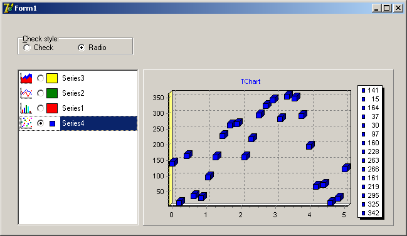This screenshot has width=407, height=236.
Task: Click the TChart chart title
Action: (x=250, y=81)
